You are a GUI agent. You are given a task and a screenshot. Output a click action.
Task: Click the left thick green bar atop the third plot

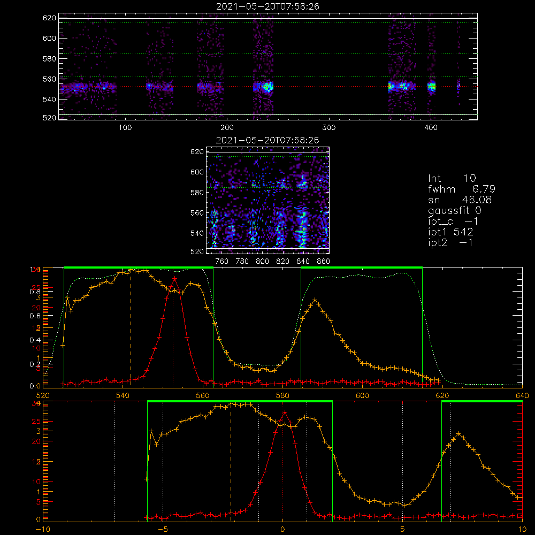point(139,267)
